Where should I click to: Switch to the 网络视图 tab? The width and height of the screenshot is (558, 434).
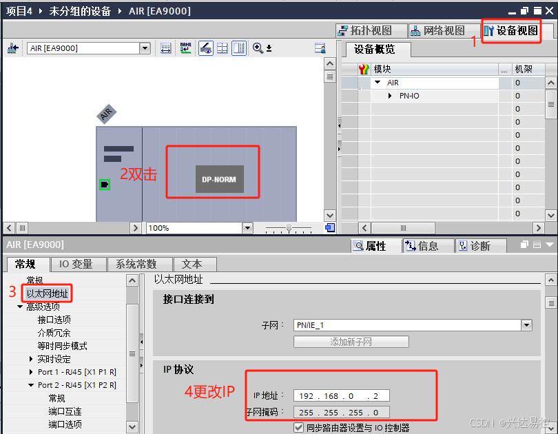[x=444, y=31]
